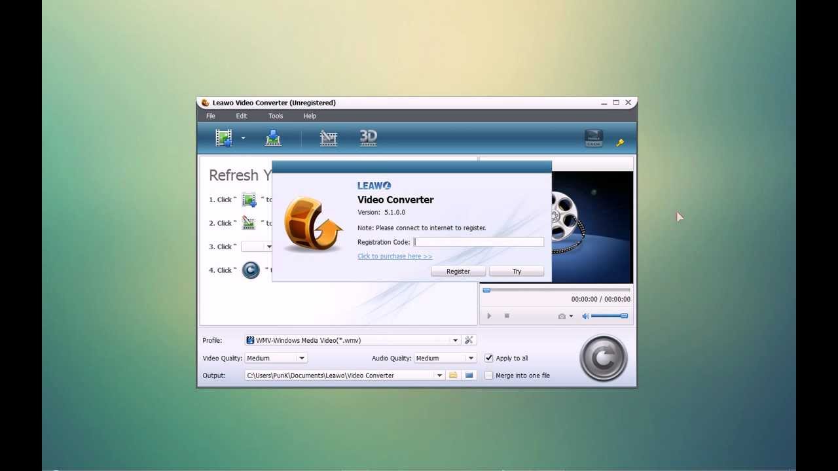The height and width of the screenshot is (471, 838).
Task: Open the Edit menu
Action: pos(242,116)
